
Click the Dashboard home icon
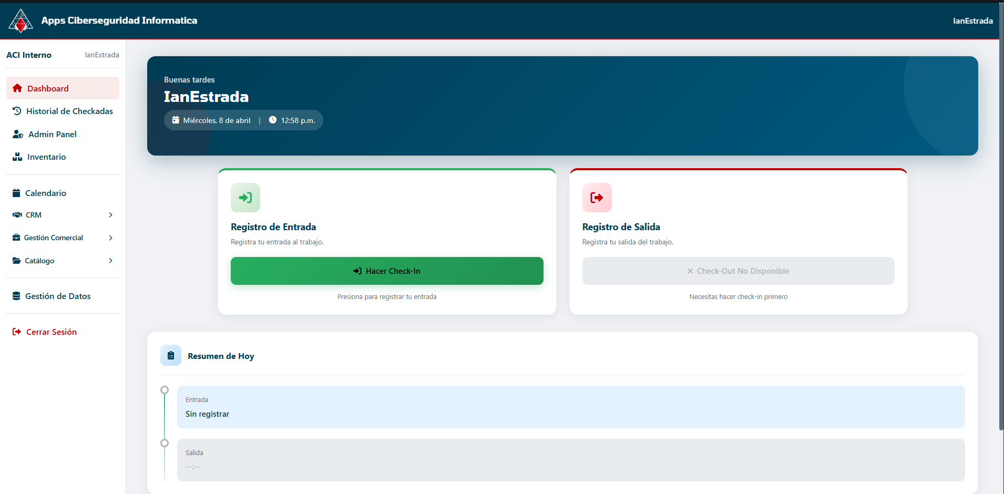click(x=17, y=88)
